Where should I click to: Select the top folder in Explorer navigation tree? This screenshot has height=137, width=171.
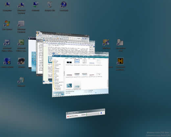(56, 61)
